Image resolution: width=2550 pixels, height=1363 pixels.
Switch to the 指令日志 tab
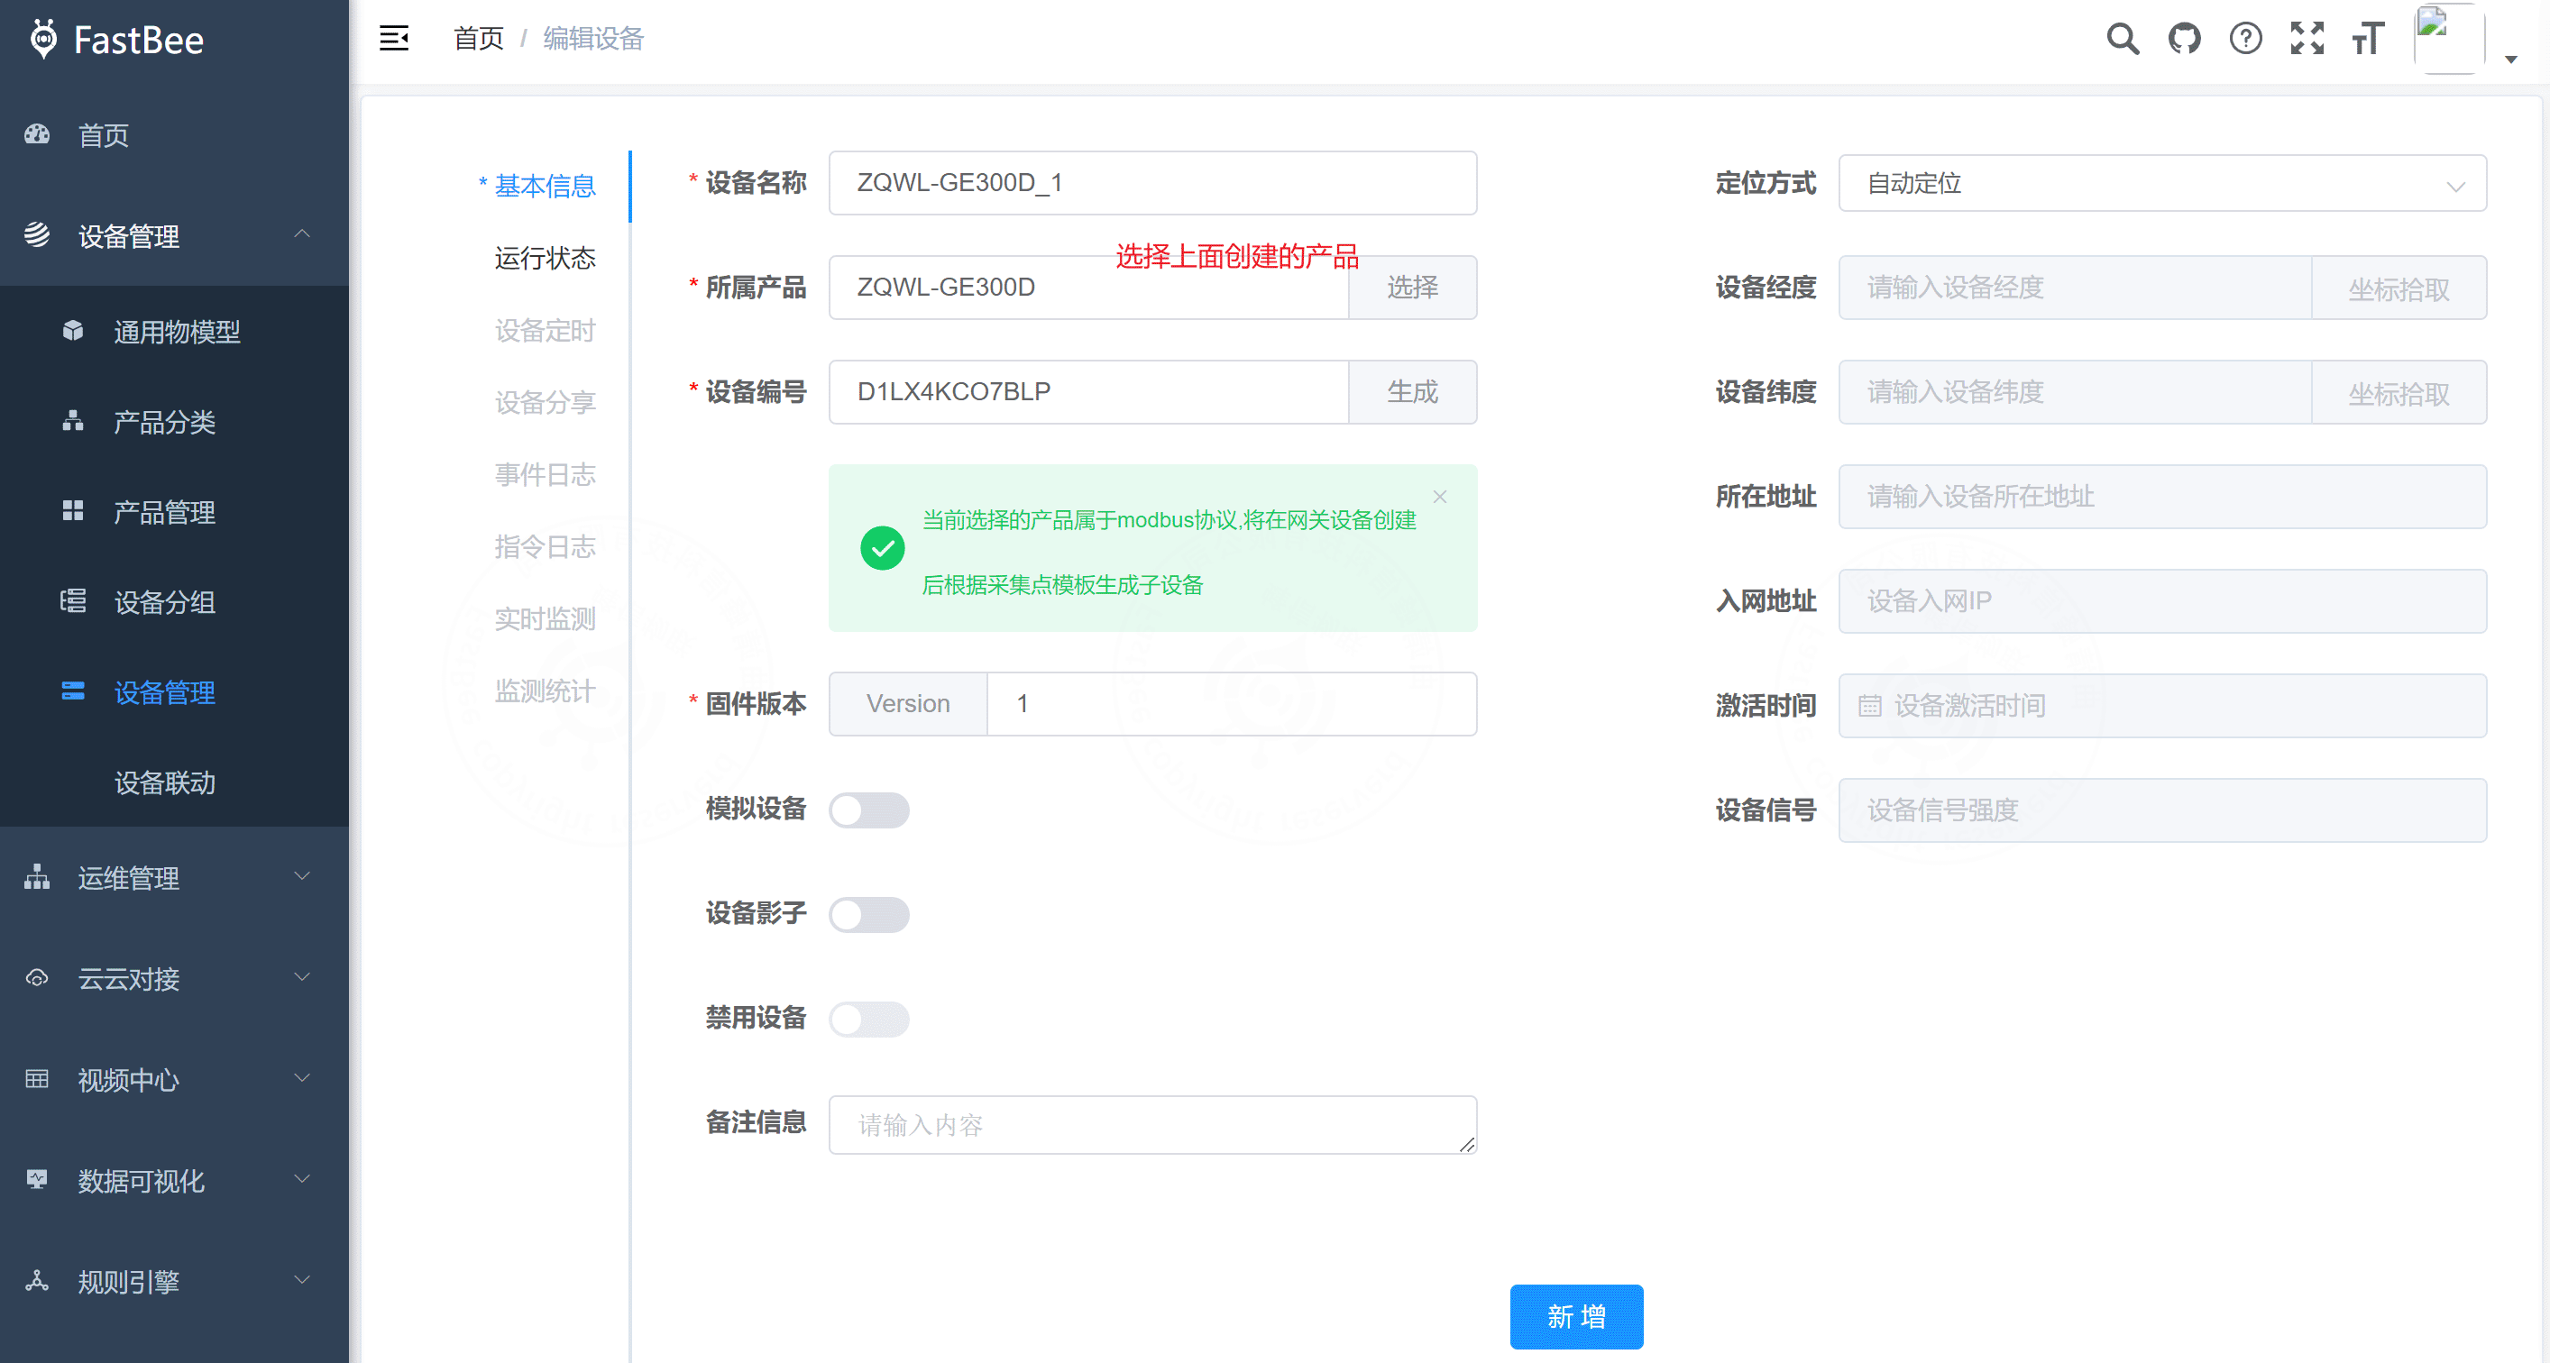click(x=545, y=547)
